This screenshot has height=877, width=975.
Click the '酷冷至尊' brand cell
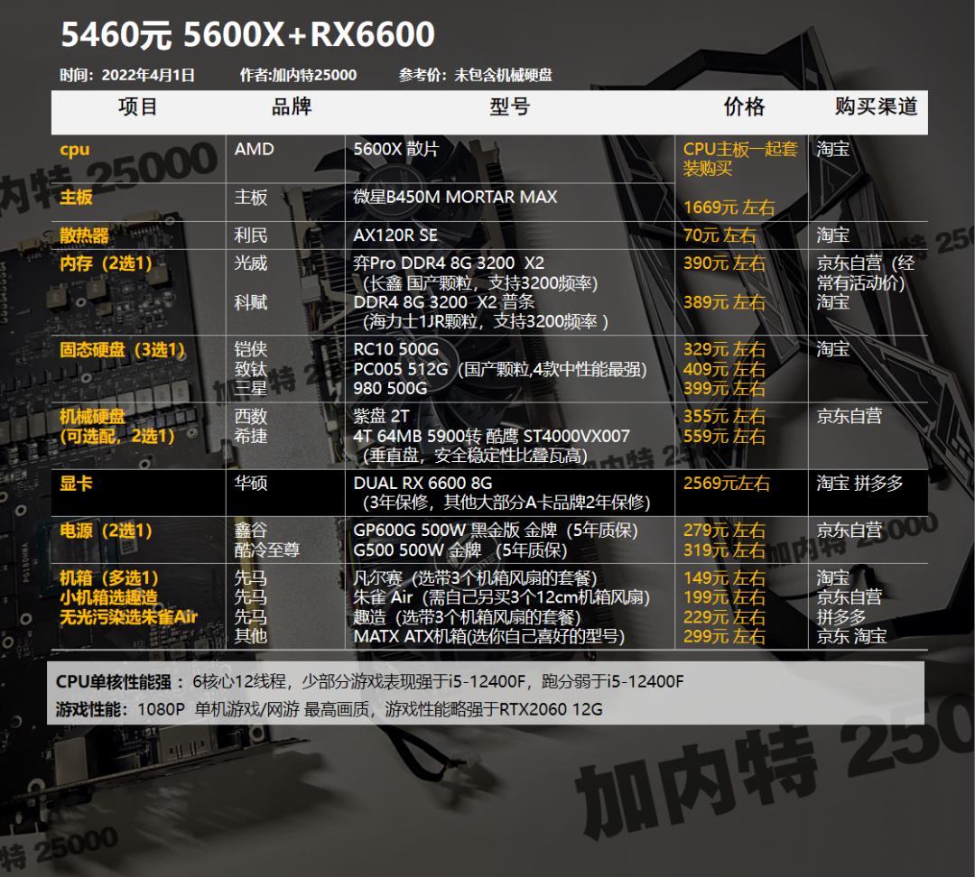(266, 550)
